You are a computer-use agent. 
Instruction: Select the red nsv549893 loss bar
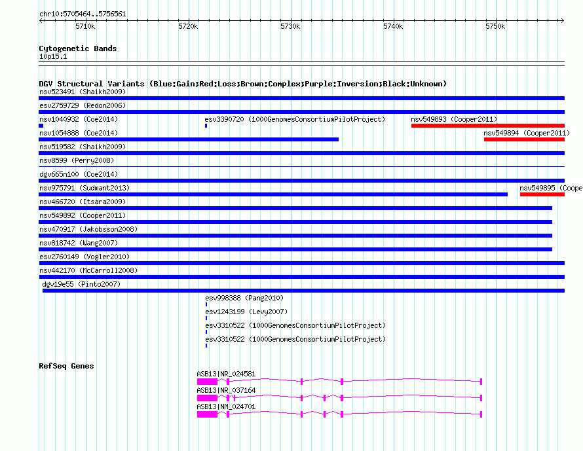tap(487, 126)
